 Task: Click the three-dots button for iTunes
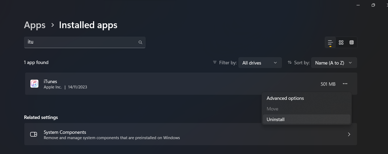[345, 84]
